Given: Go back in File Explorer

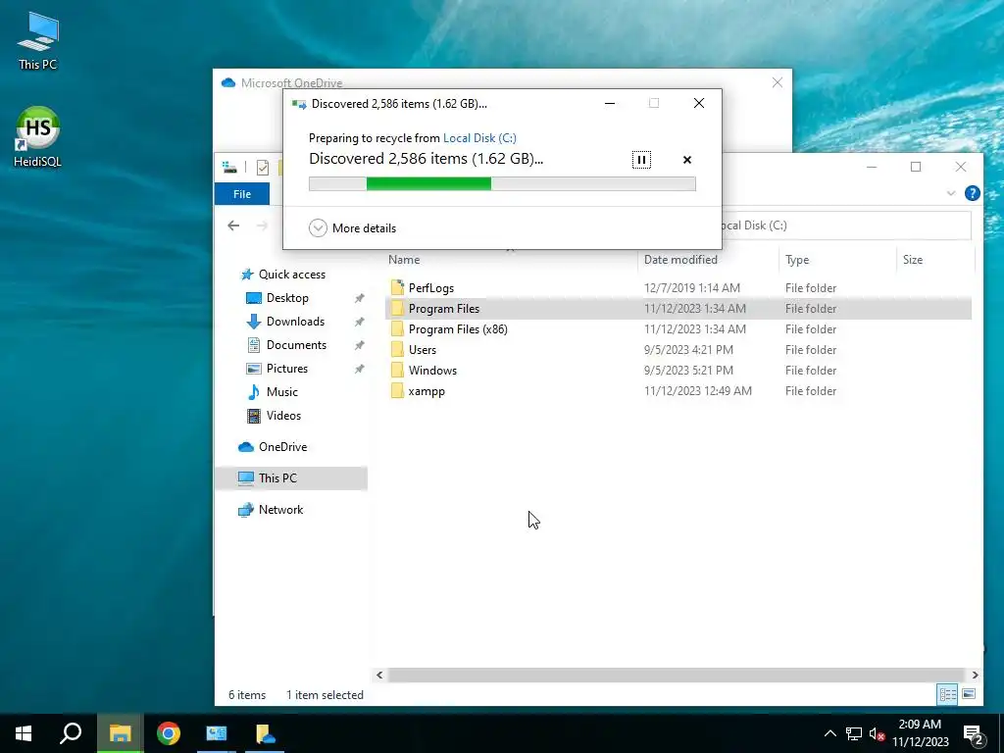Looking at the screenshot, I should [x=233, y=226].
